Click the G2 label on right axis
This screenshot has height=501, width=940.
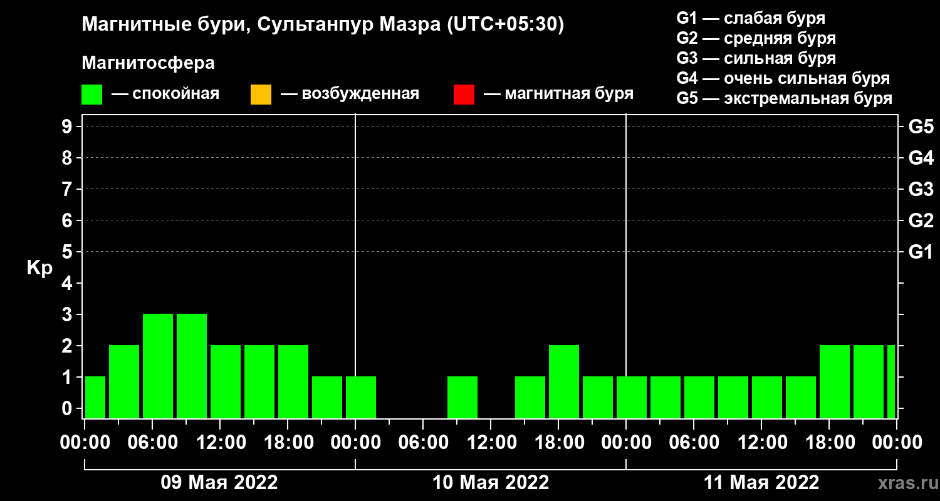tap(921, 220)
